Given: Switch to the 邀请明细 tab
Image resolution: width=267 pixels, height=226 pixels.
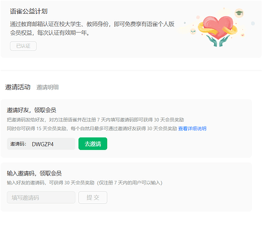Looking at the screenshot, I should tap(48, 87).
